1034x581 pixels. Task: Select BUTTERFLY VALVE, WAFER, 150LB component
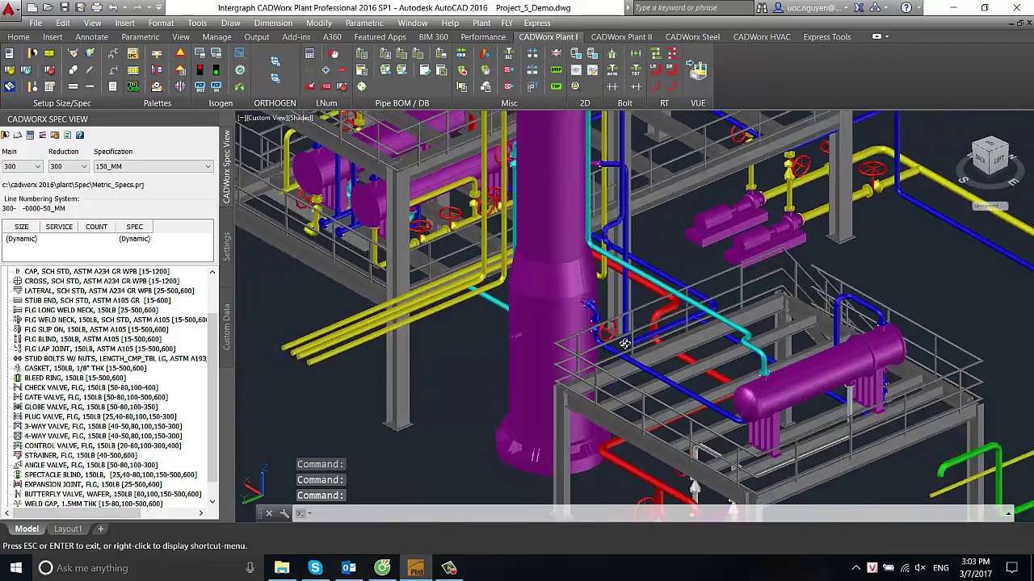click(112, 494)
